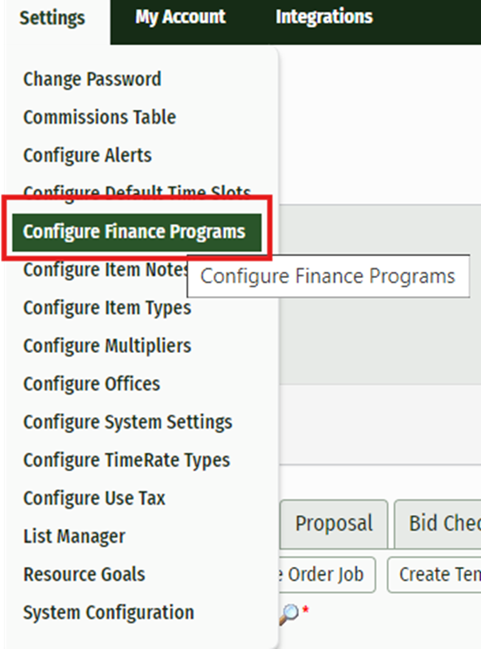Screen dimensions: 481x649
Task: Open the My Account menu
Action: [x=180, y=17]
